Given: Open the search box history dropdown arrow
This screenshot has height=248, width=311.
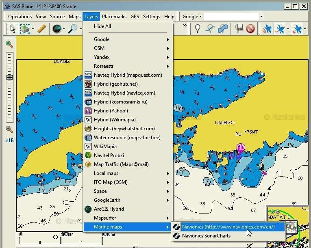Looking at the screenshot, I should tap(261, 17).
